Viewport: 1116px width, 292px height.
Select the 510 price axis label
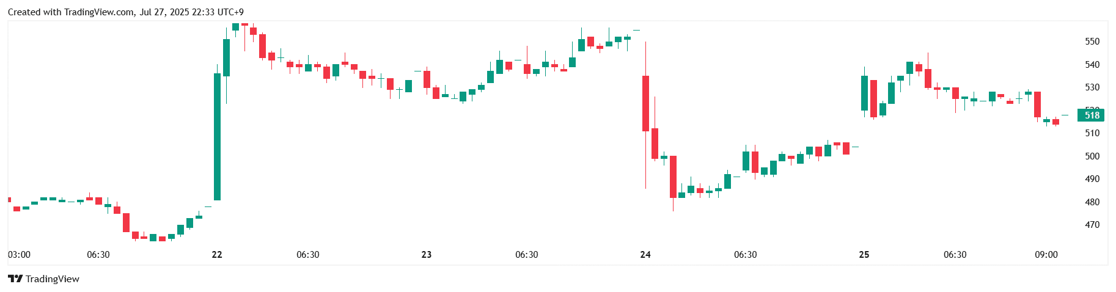click(1092, 133)
